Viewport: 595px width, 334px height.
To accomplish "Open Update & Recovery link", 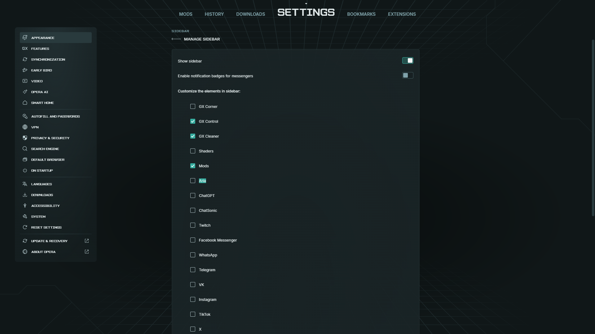I will point(49,241).
